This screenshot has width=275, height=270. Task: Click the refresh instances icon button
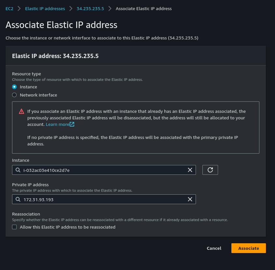click(x=210, y=170)
